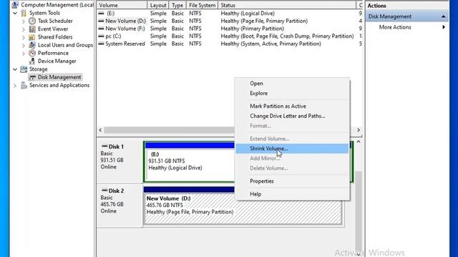
Task: Click the 'System Reserved' volume name
Action: tap(125, 44)
